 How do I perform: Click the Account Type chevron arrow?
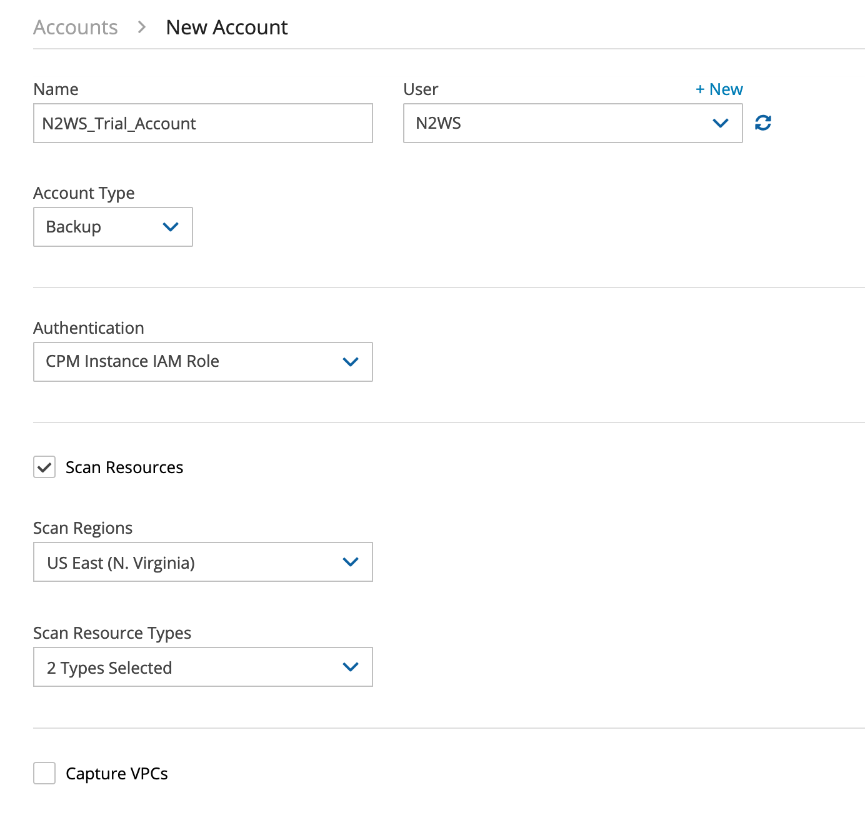click(170, 227)
